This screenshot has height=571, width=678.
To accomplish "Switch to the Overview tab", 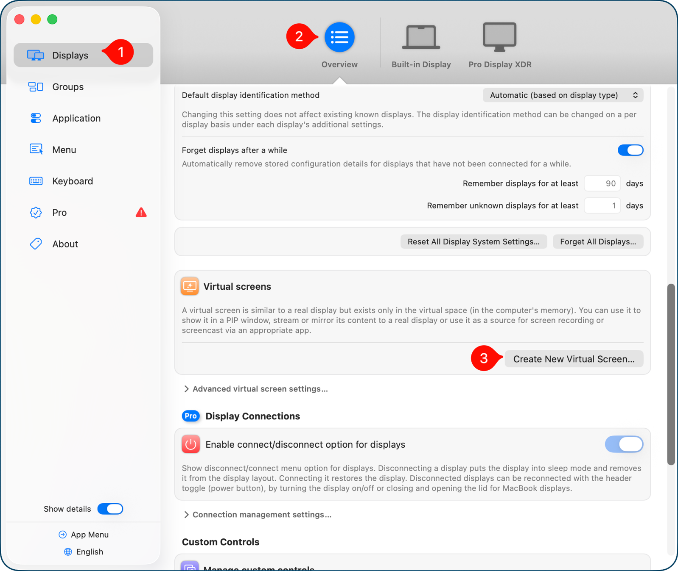I will tap(339, 45).
